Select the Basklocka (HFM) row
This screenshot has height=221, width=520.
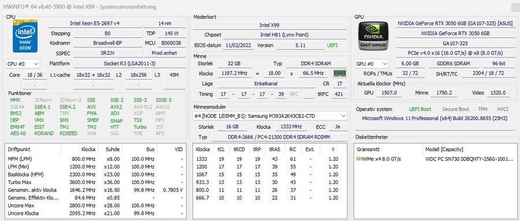tap(95, 175)
